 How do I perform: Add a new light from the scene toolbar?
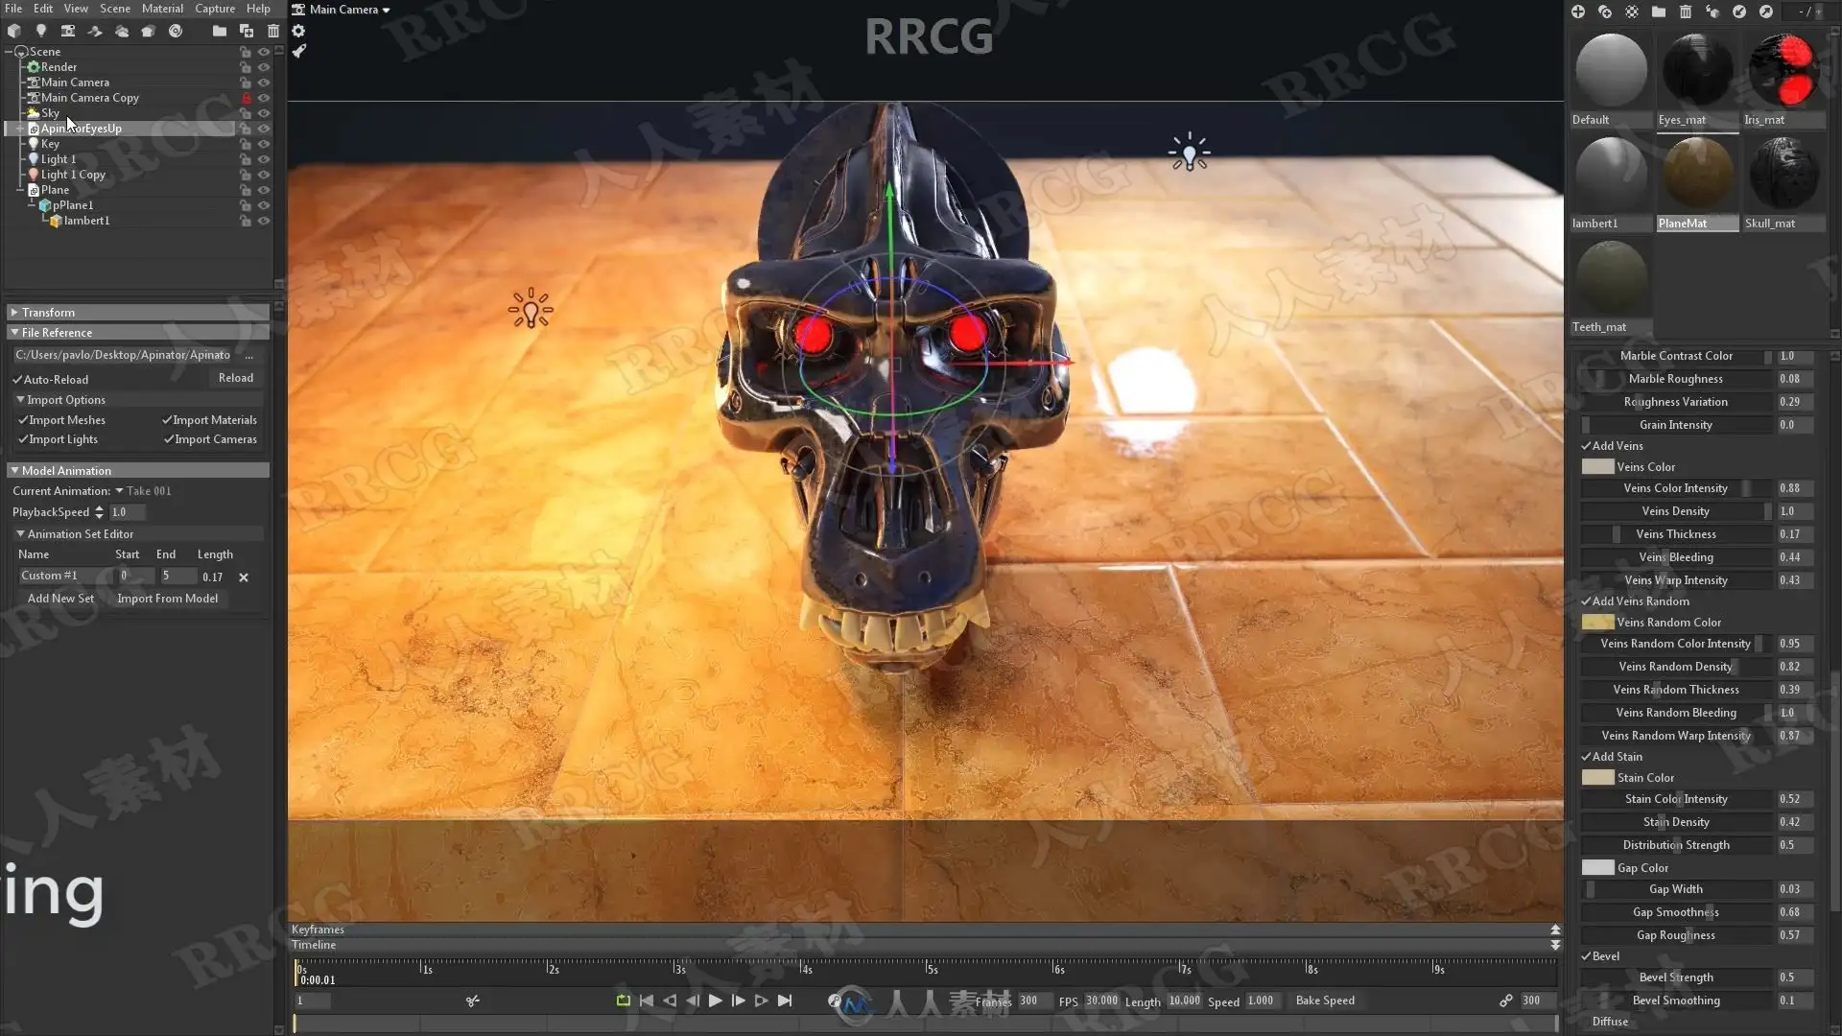click(41, 31)
